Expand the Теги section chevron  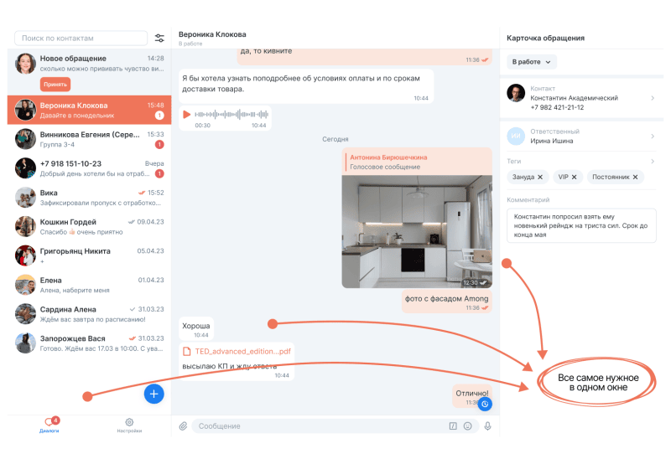point(653,161)
